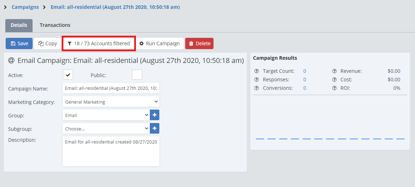Switch to the Transactions tab

pos(55,25)
